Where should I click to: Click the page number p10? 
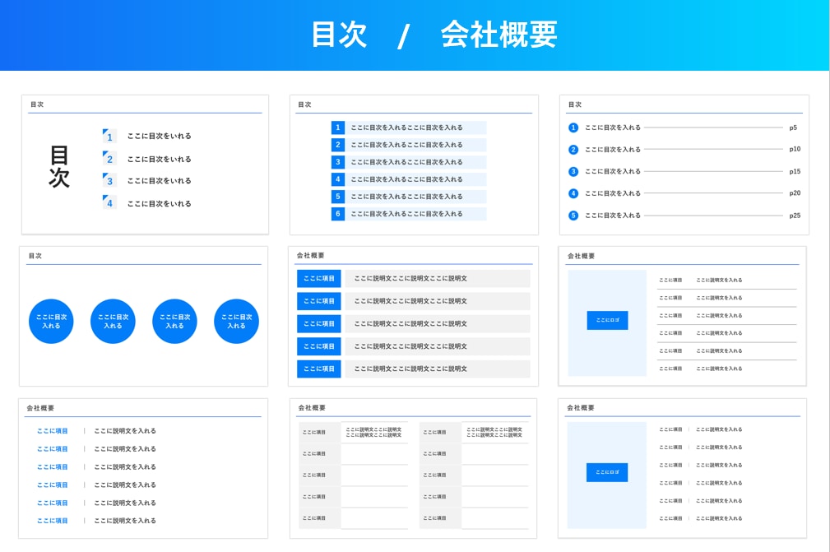(x=795, y=149)
